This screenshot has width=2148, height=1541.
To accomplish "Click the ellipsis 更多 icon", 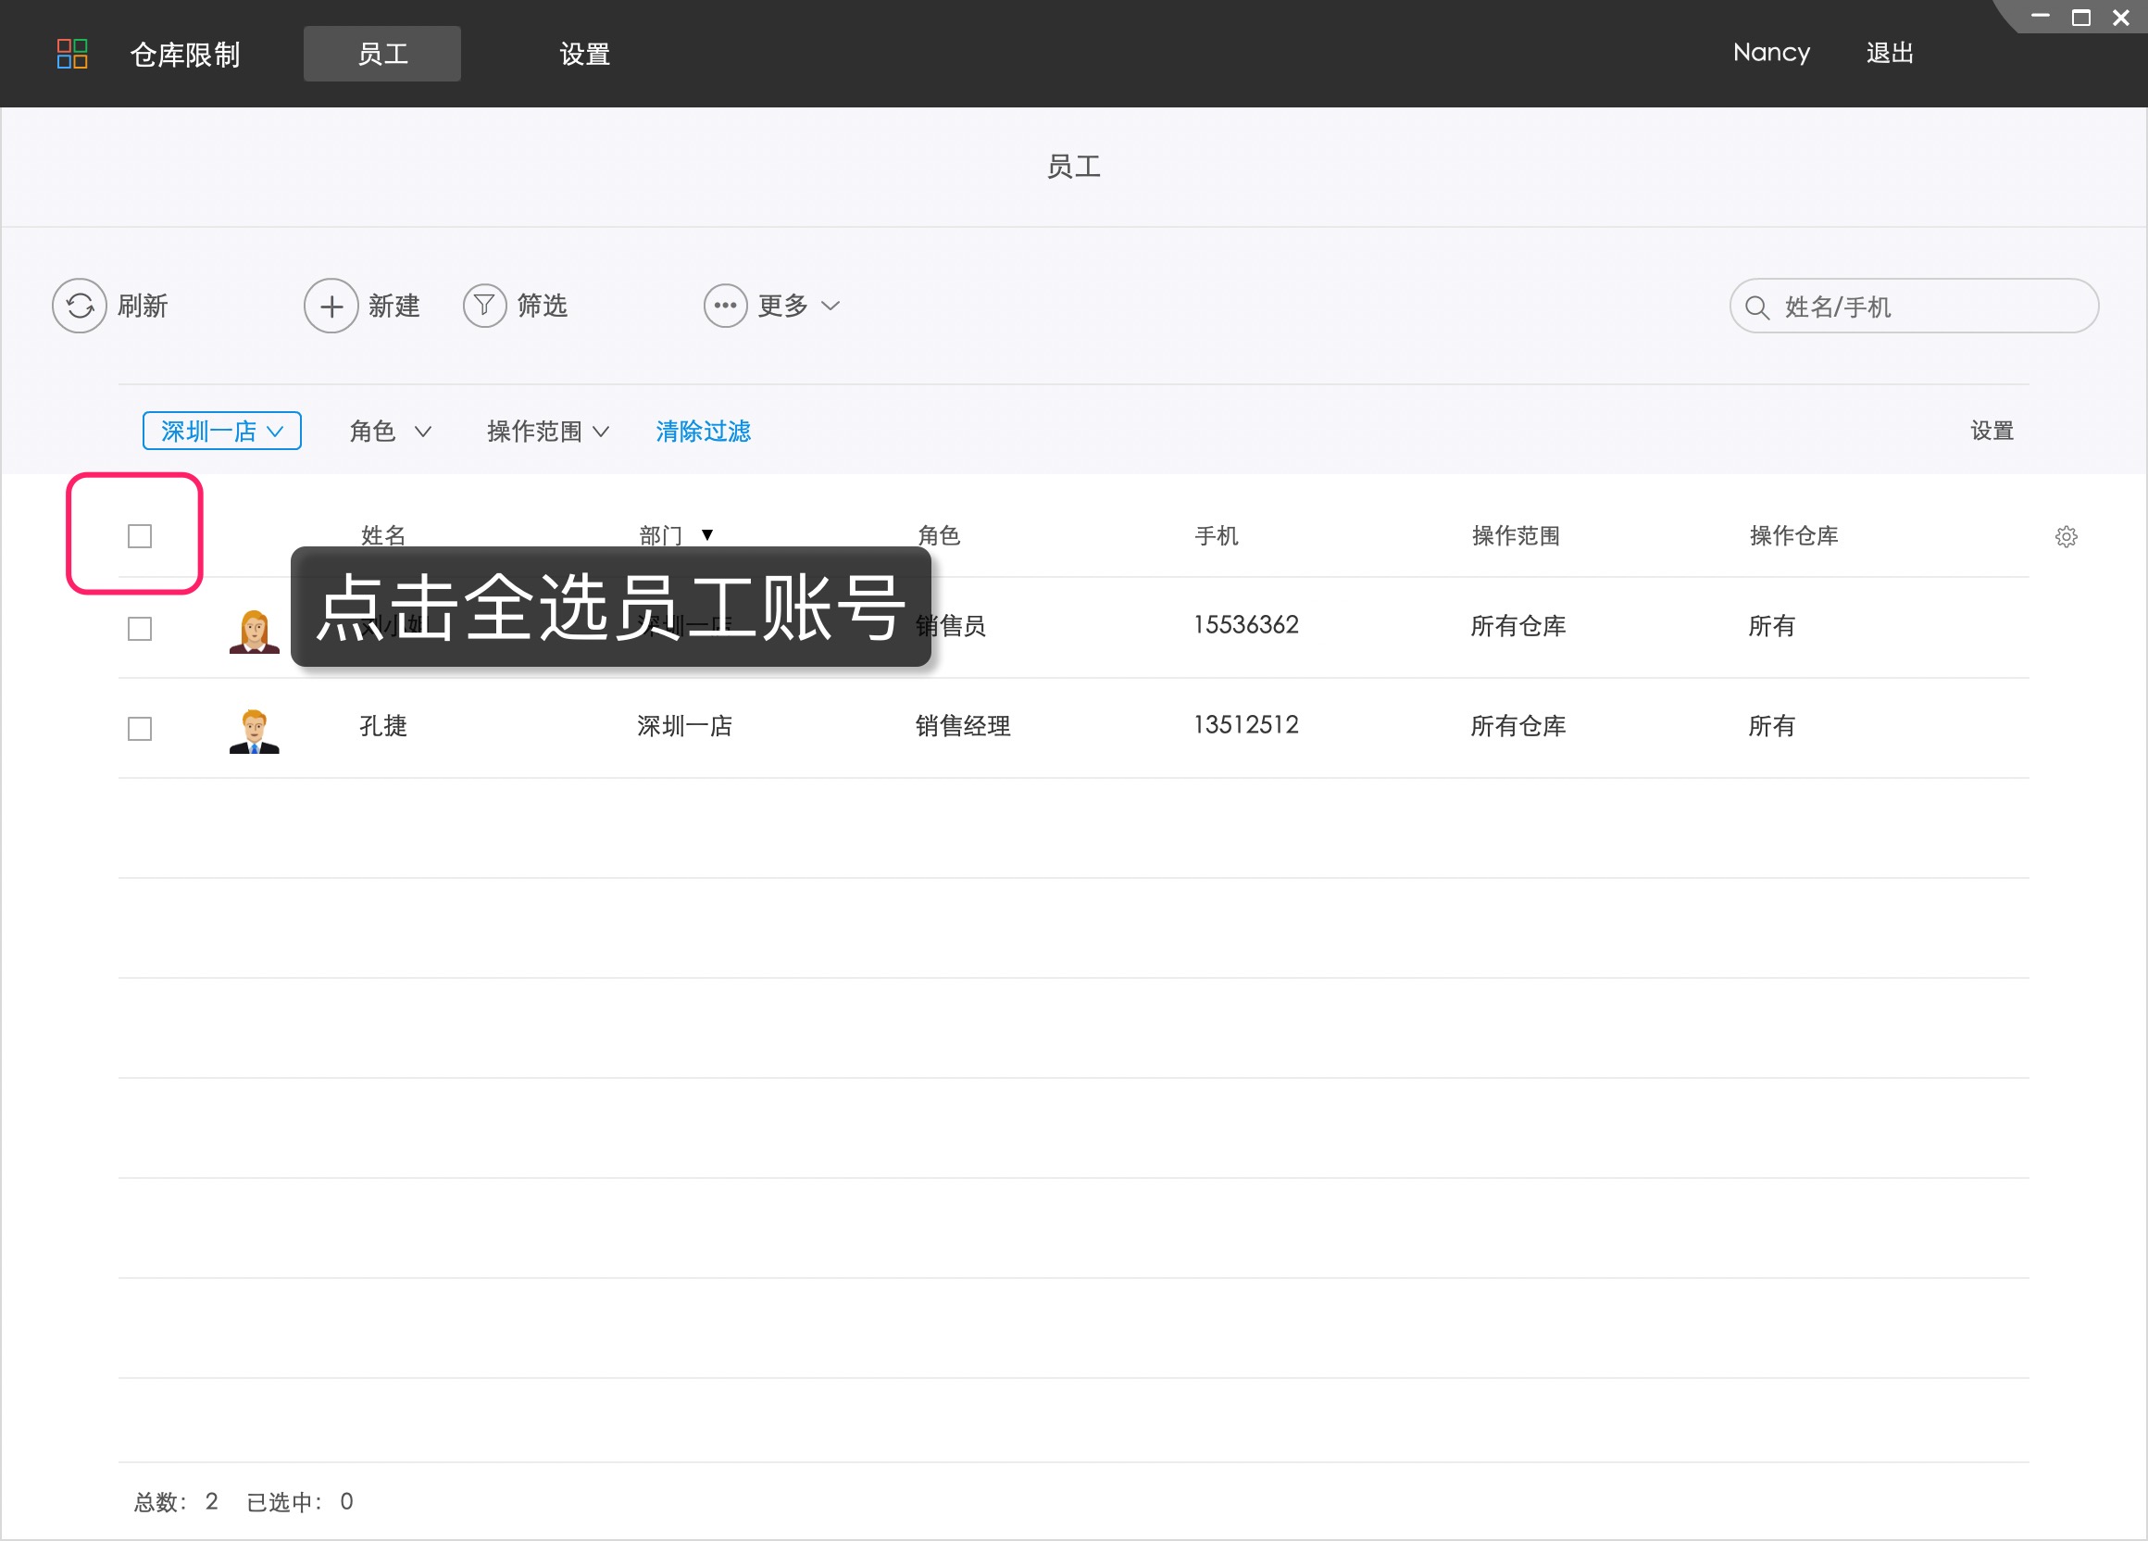I will click(x=725, y=305).
